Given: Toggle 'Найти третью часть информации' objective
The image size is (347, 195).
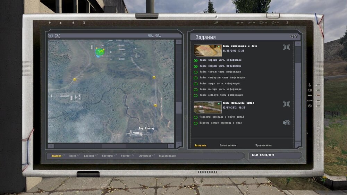Looking at the screenshot, I should (196, 72).
